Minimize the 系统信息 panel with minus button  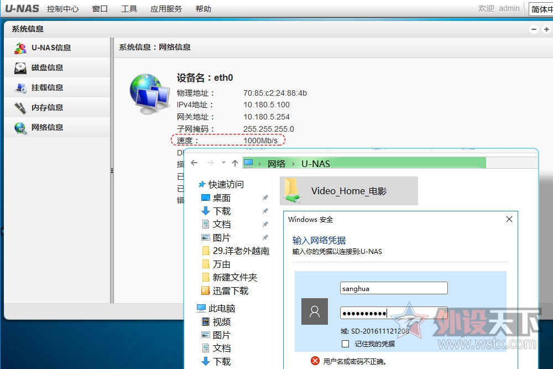534,30
